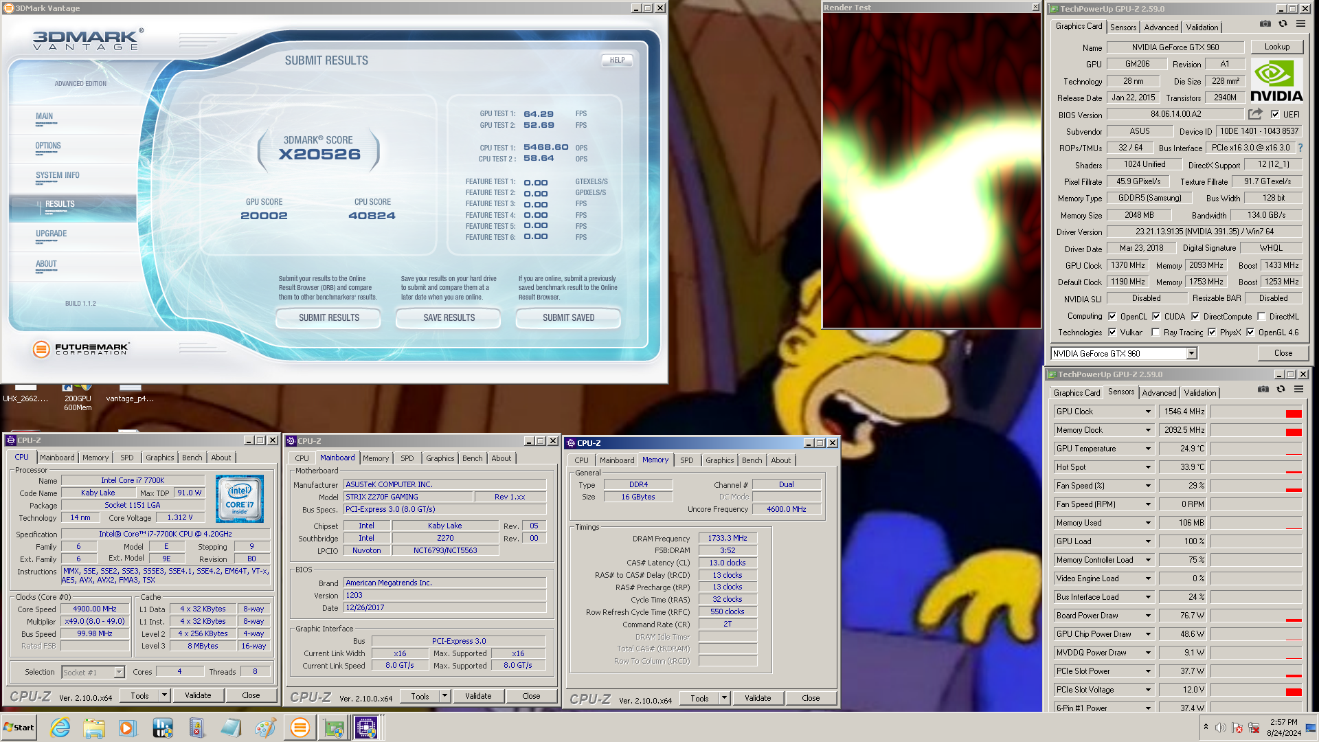This screenshot has width=1319, height=742.
Task: Toggle the OpenGL 4.6 checkbox
Action: coord(1250,333)
